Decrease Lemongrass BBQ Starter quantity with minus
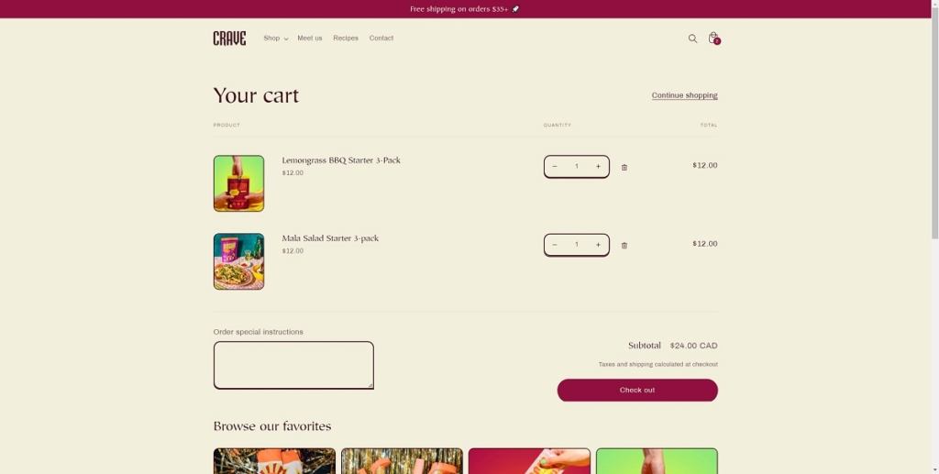The image size is (939, 474). [x=555, y=166]
